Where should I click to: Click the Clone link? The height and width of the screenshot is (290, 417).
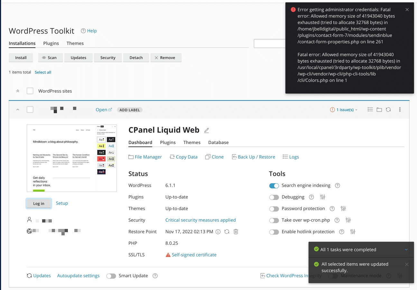(214, 157)
